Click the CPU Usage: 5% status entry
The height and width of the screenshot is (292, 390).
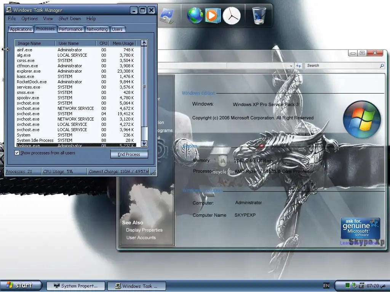[64, 171]
